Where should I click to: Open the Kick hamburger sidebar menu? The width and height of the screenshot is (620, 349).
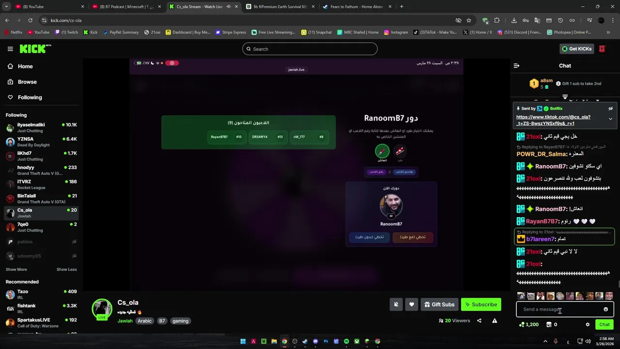point(10,49)
